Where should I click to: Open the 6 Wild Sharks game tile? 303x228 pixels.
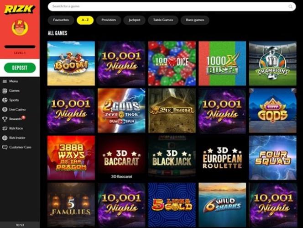pyautogui.click(x=222, y=205)
